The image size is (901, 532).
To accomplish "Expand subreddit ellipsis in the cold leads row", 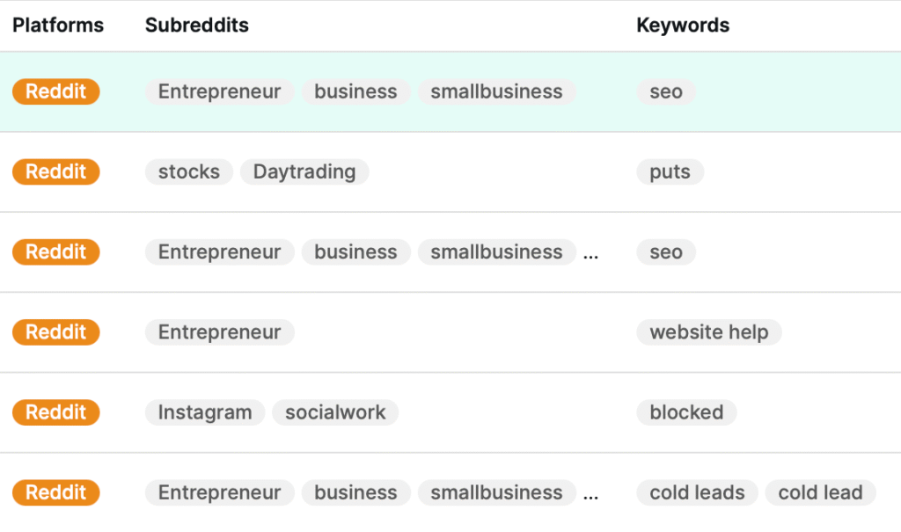I will point(591,494).
